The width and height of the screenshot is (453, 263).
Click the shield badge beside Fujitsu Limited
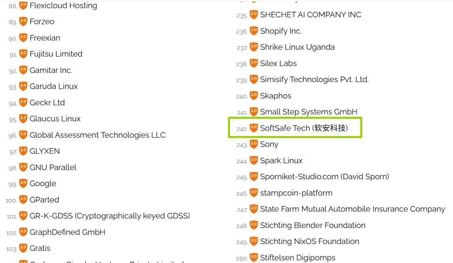pos(23,54)
